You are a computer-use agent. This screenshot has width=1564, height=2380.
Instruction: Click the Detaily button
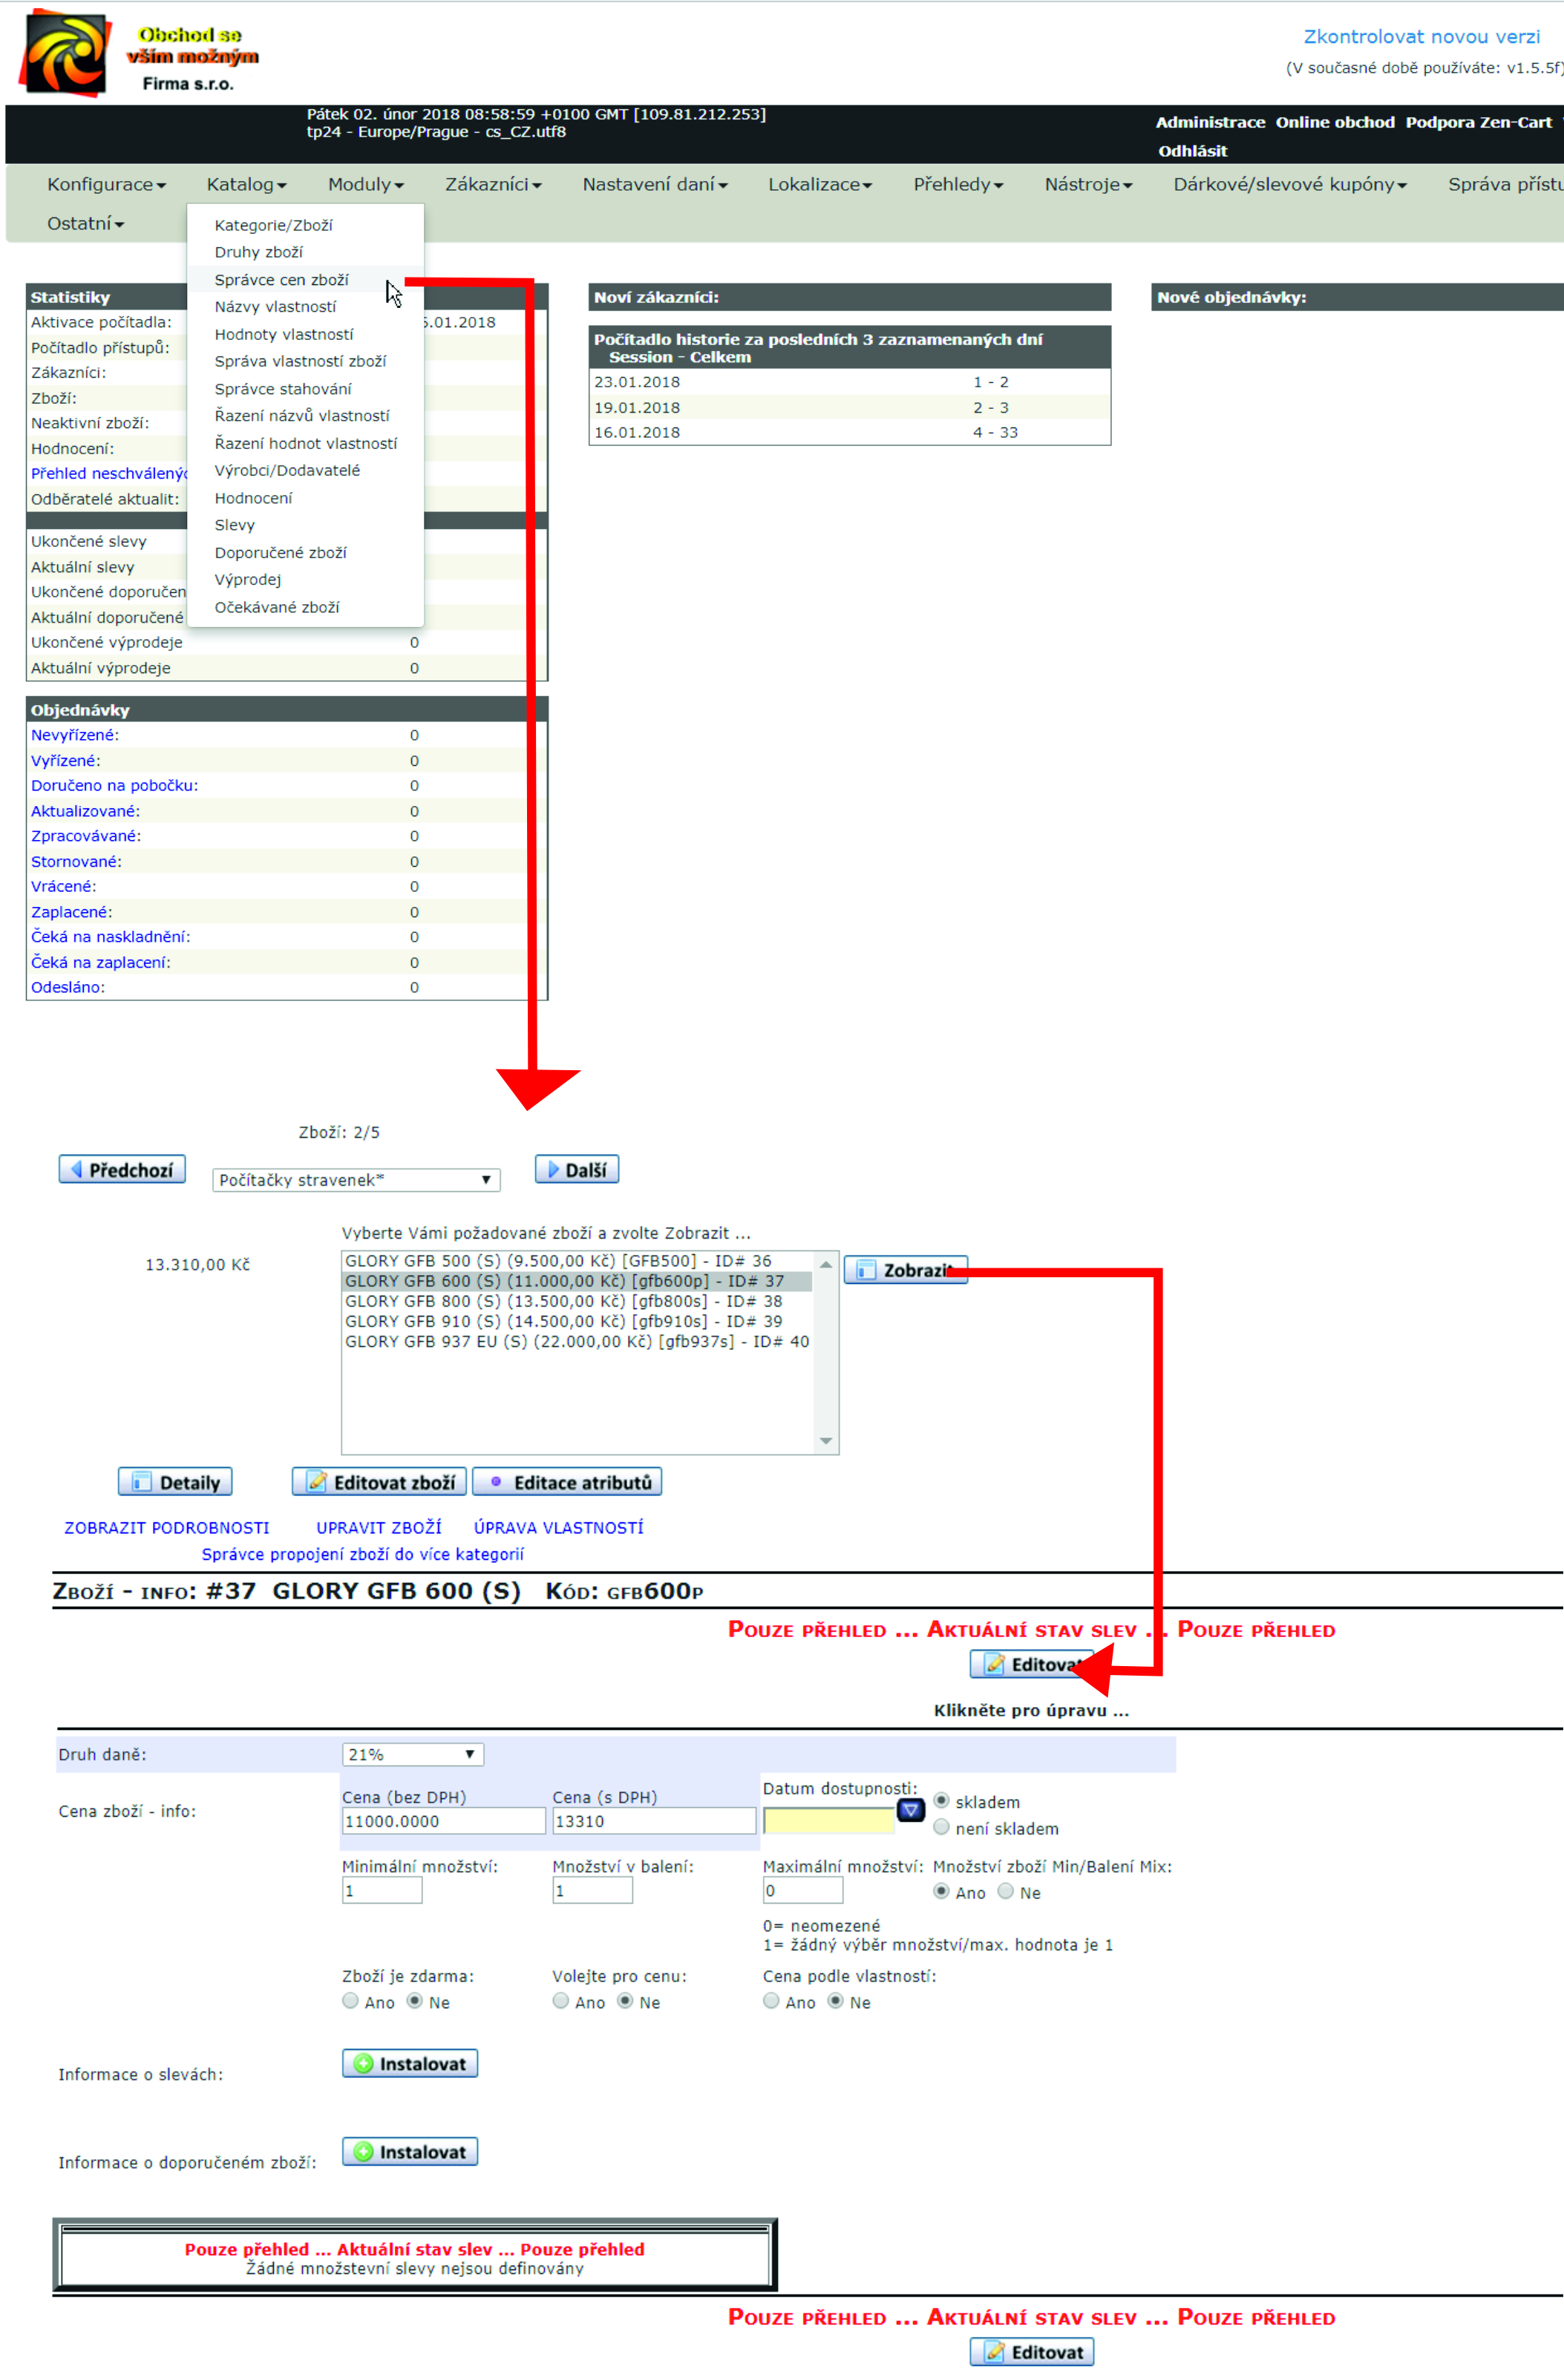pos(175,1482)
